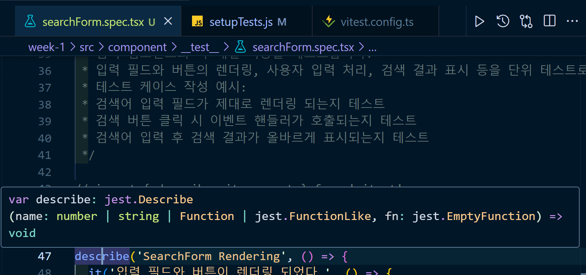The width and height of the screenshot is (586, 275).
Task: Click comment line '검색 버튼 클릭 시 이벤트 핸들러가 호출되는지 테스트'
Action: click(256, 120)
